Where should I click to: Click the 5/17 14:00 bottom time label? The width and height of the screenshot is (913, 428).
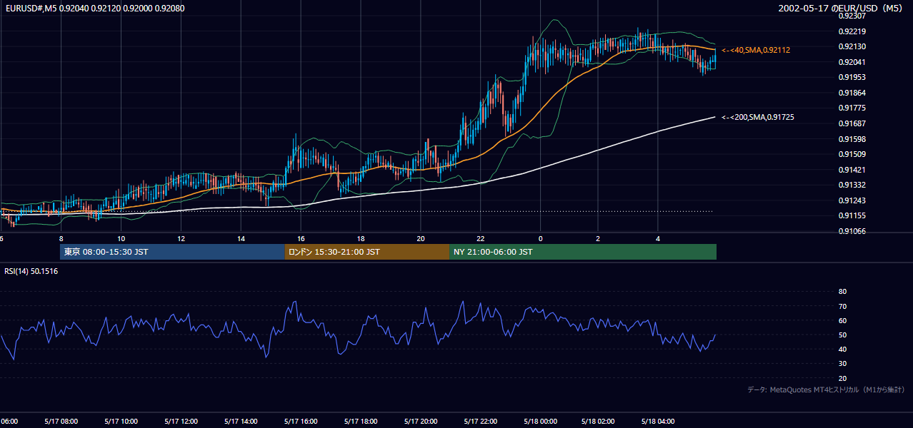coord(241,421)
